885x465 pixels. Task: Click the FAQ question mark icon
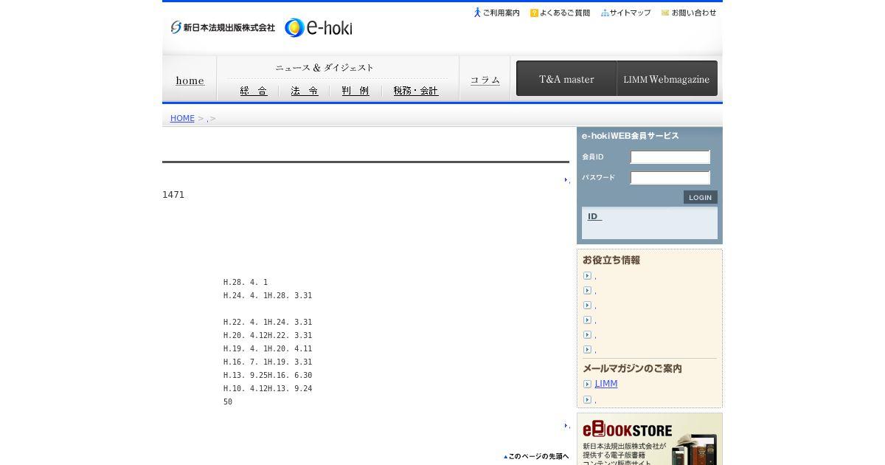coord(534,13)
